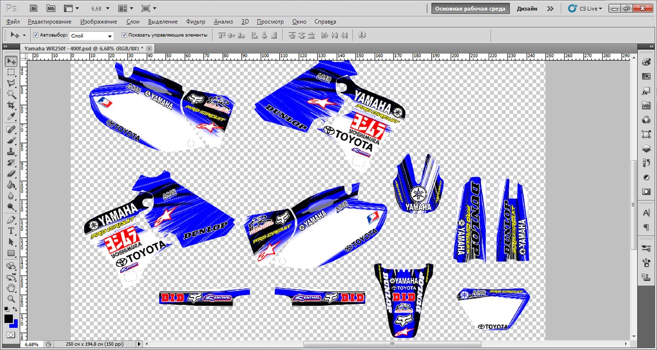The image size is (657, 350).
Task: Select the Crop tool
Action: 11,105
